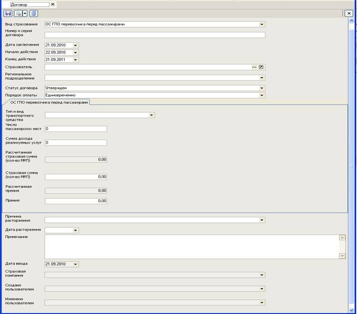The image size is (357, 314).
Task: Click the Print toolbar icon
Action: (x=19, y=13)
